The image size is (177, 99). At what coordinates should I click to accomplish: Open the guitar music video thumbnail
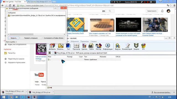(102, 25)
